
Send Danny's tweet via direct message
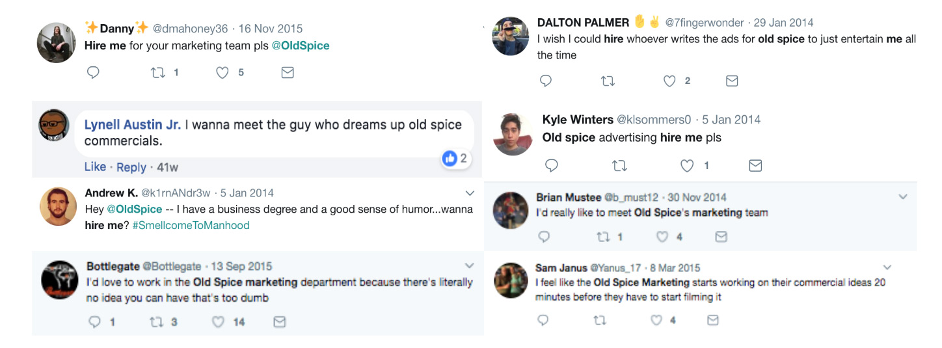coord(288,73)
